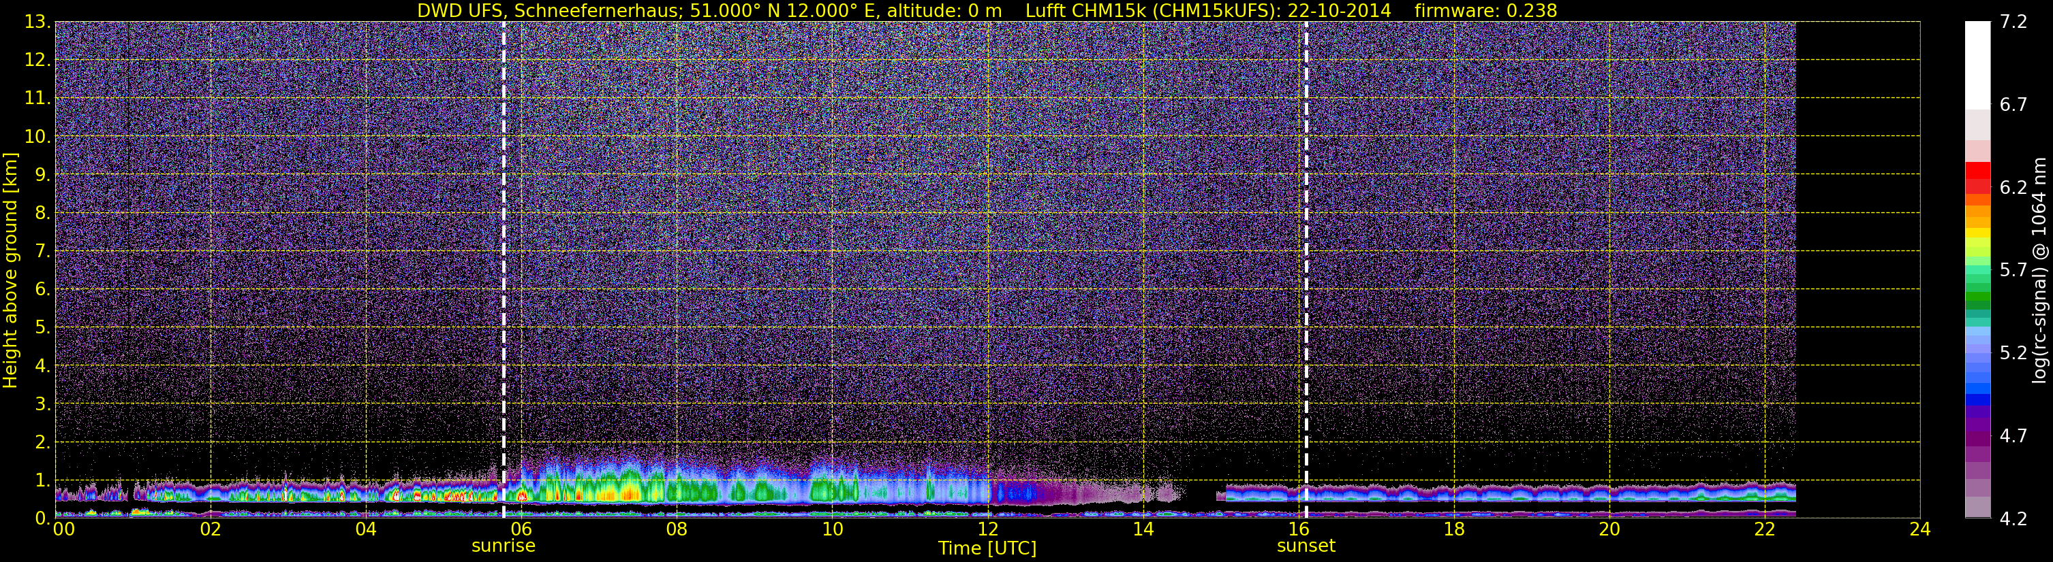The image size is (2053, 562).
Task: Click the 20 time tick label
Action: 1609,529
